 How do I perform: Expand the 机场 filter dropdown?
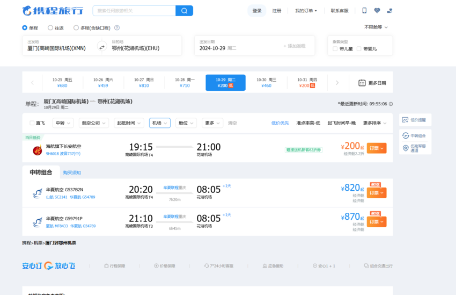point(160,123)
